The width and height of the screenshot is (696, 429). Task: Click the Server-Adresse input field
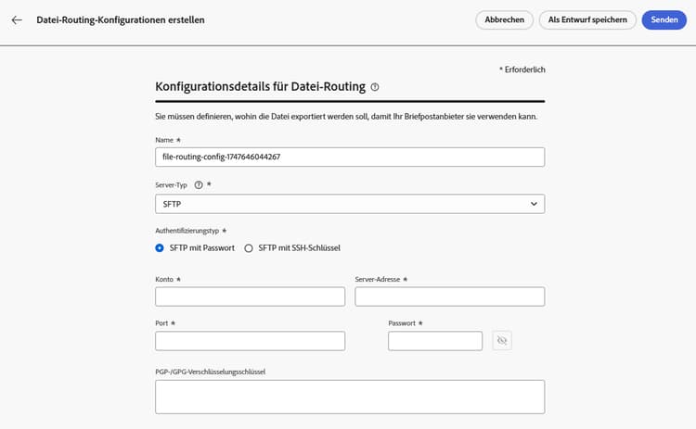[x=449, y=297]
